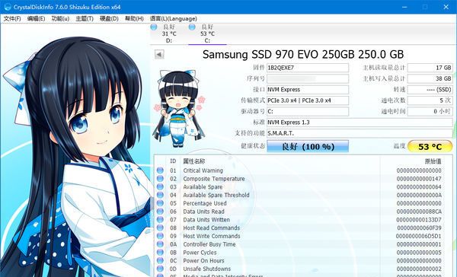The height and width of the screenshot is (277, 457).
Task: Select the D: drive status orb
Action: tap(154, 27)
